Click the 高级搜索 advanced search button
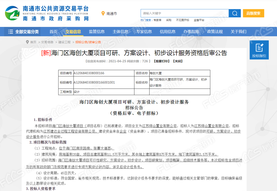Image resolution: width=277 pixels, height=191 pixels. (x=253, y=13)
